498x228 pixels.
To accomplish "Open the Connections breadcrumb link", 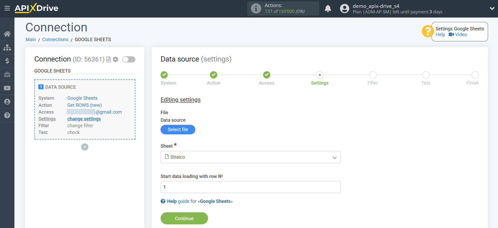I will pyautogui.click(x=55, y=40).
